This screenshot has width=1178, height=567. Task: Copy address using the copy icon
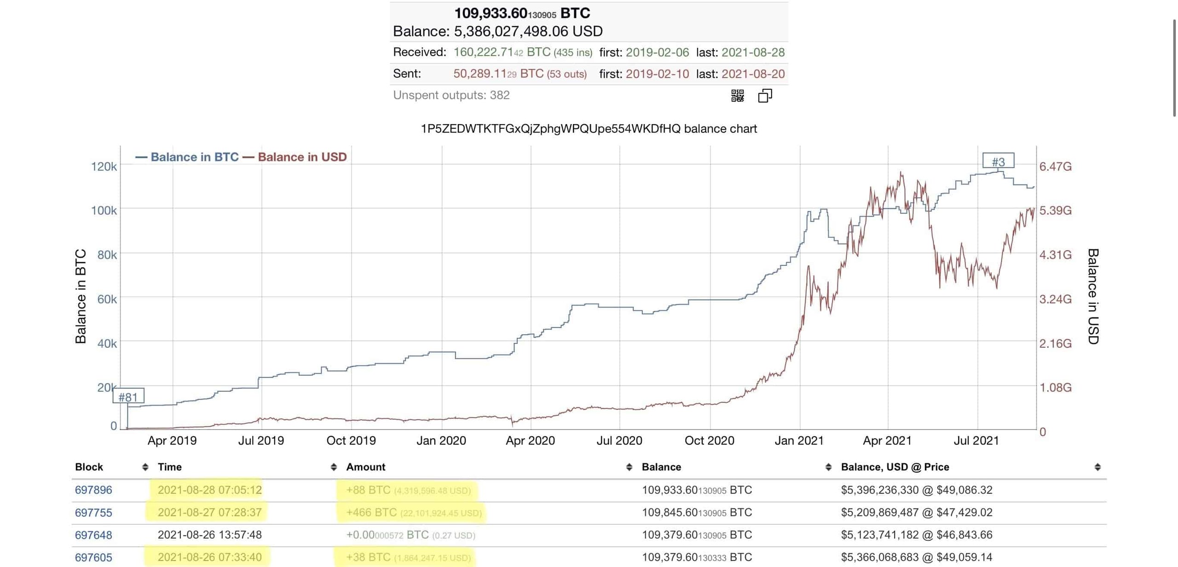765,96
